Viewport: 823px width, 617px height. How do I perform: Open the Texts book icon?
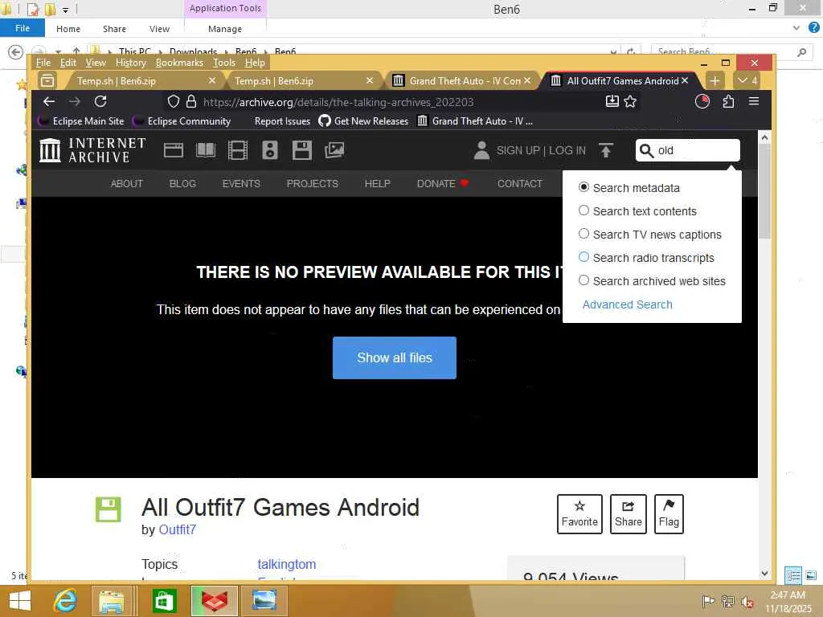[x=206, y=150]
